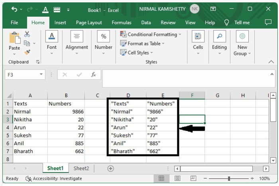The height and width of the screenshot is (186, 279).
Task: Click the Undo arrow icon
Action: point(14,9)
